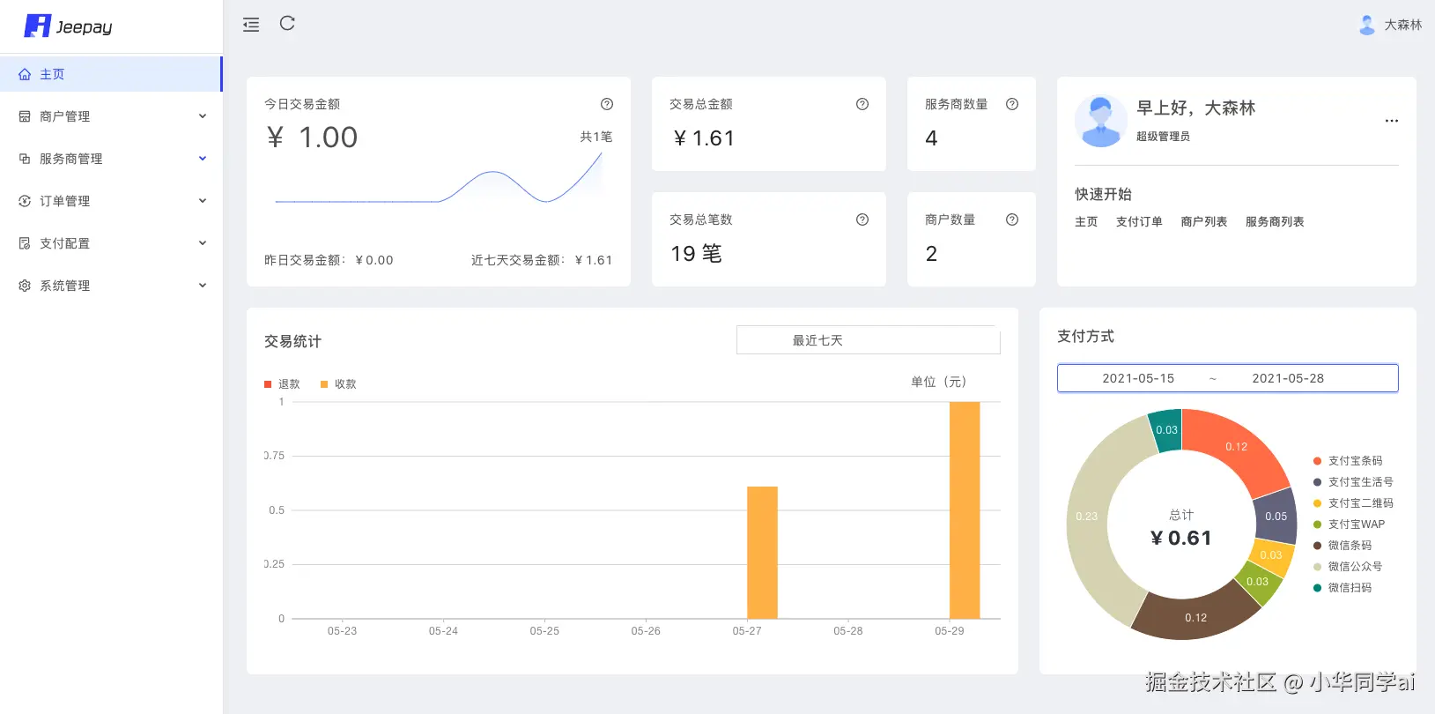Show help tooltip for 今日交易金额
The image size is (1435, 714).
(607, 104)
